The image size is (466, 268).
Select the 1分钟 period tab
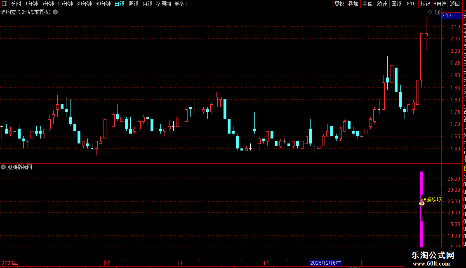click(31, 4)
